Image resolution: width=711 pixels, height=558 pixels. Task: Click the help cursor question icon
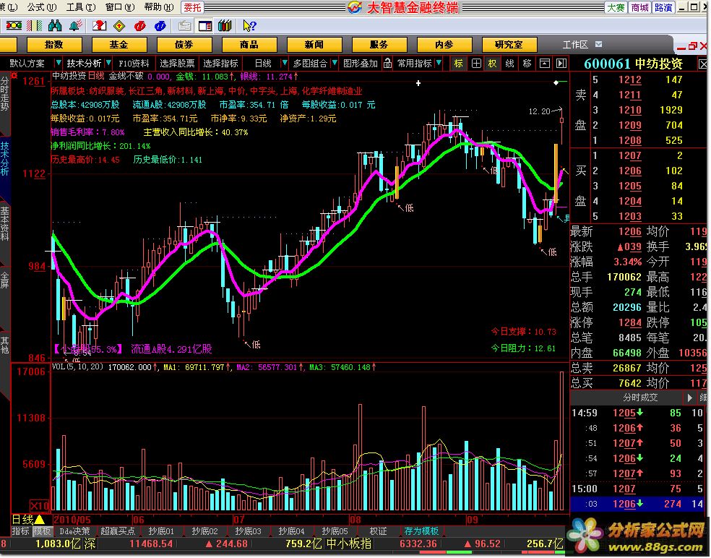click(x=249, y=26)
